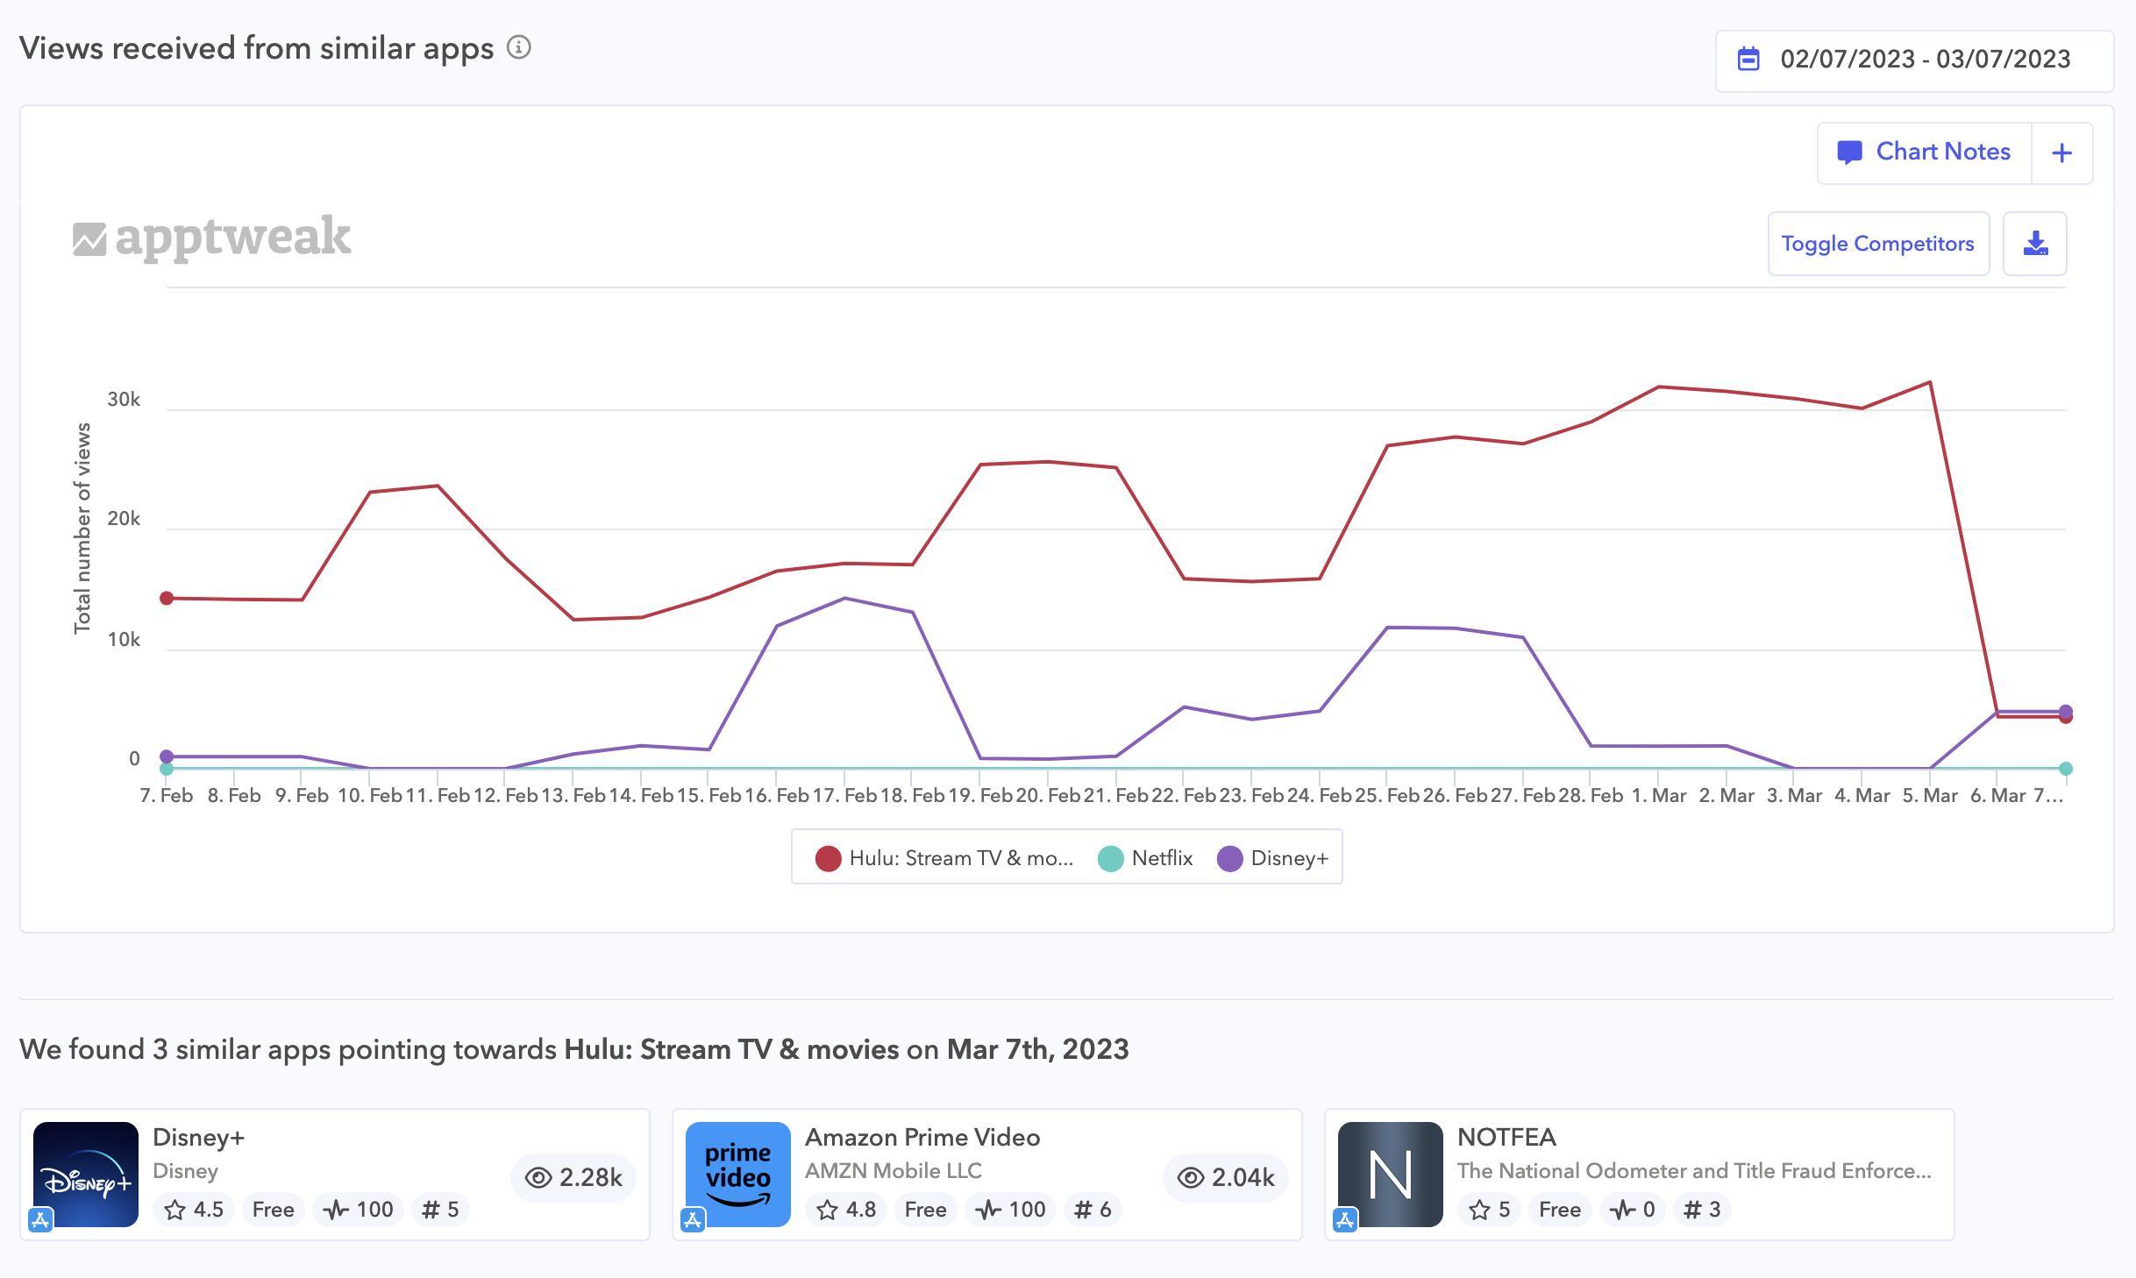Toggle the Hulu series in chart legend
2136x1278 pixels.
944,858
